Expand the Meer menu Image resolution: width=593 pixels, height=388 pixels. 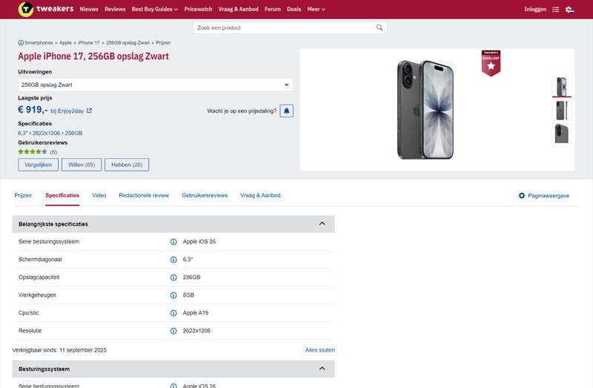point(317,9)
